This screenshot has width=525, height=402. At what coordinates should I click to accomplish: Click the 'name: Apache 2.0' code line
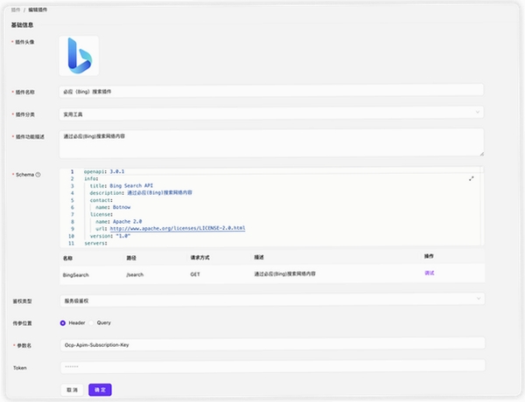pyautogui.click(x=118, y=222)
